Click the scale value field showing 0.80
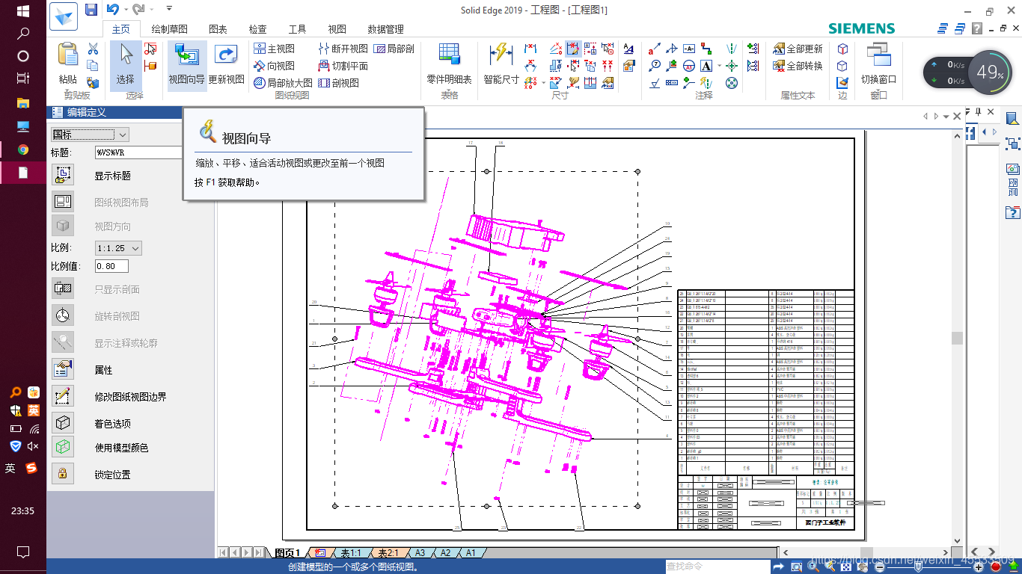 click(x=111, y=266)
